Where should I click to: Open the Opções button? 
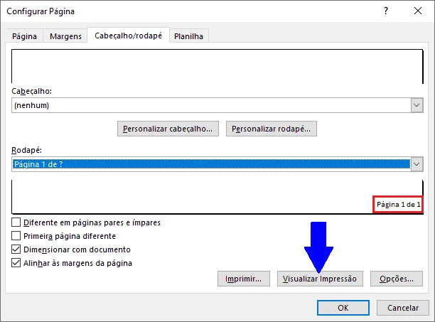397,279
